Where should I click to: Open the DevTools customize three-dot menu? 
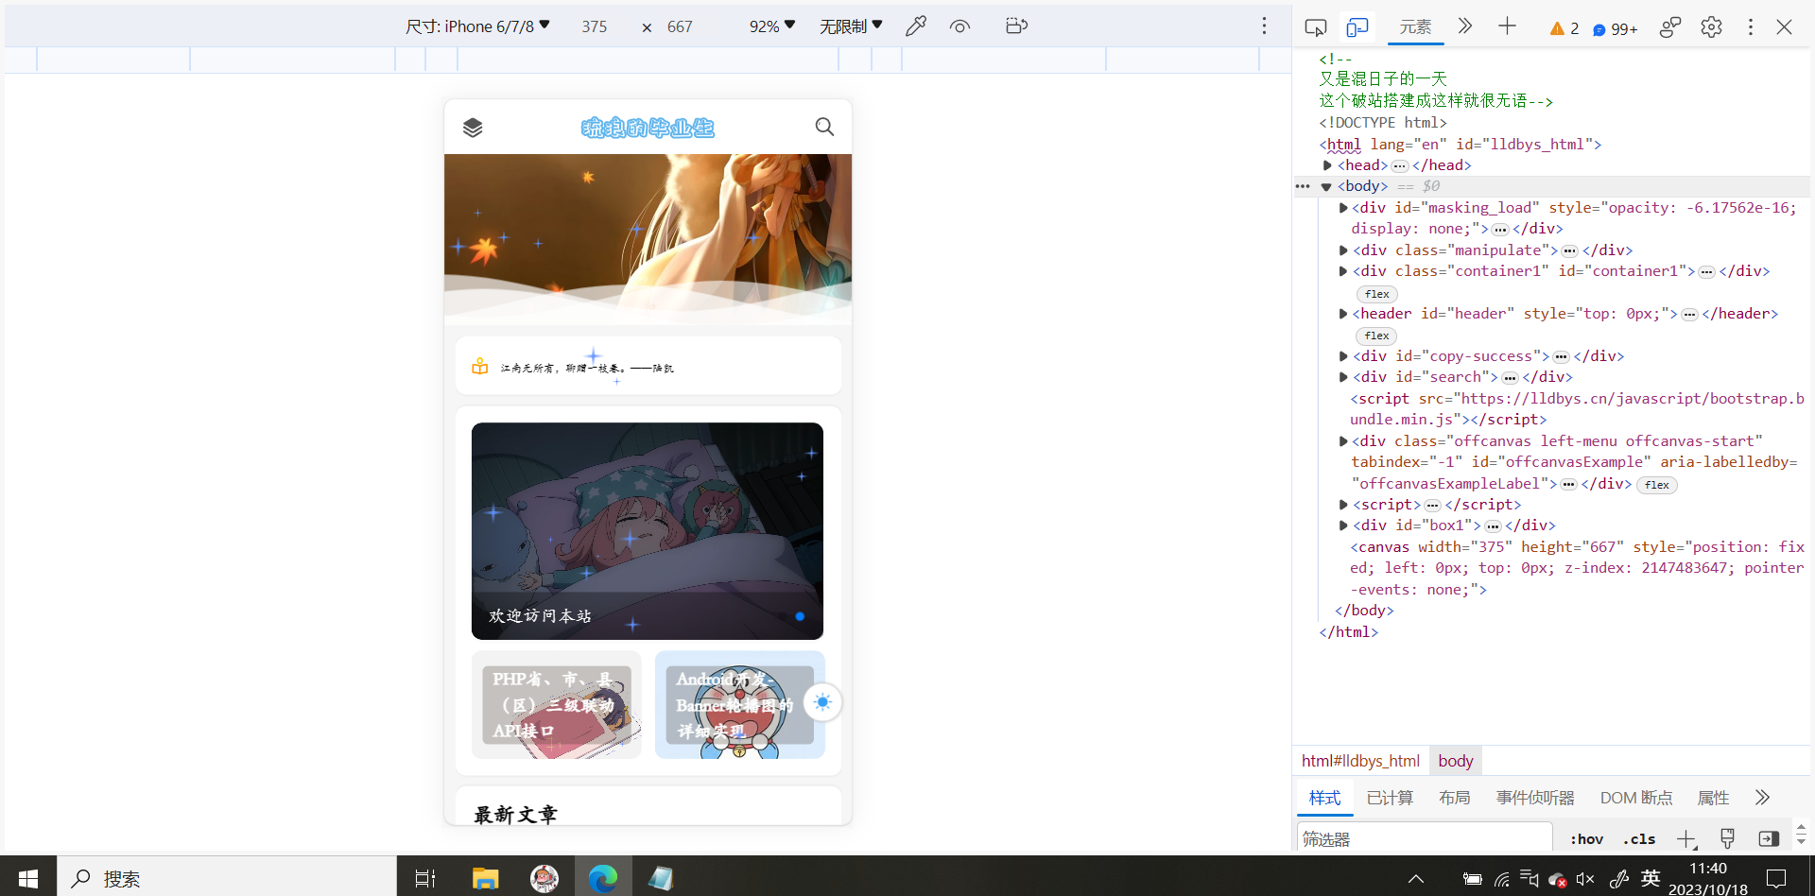point(1750,27)
